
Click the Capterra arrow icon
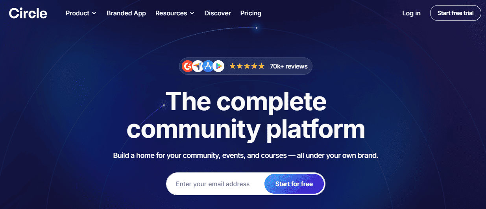pos(198,66)
